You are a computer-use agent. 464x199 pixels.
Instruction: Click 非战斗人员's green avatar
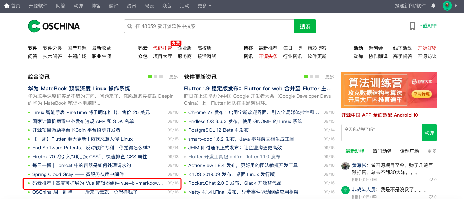coord(345,190)
